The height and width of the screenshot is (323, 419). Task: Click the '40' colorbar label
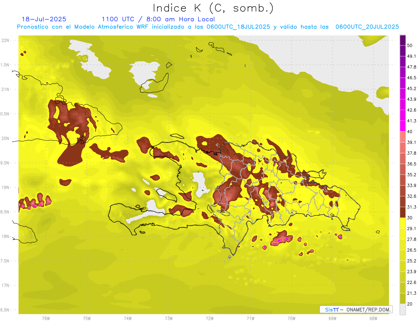click(x=410, y=132)
